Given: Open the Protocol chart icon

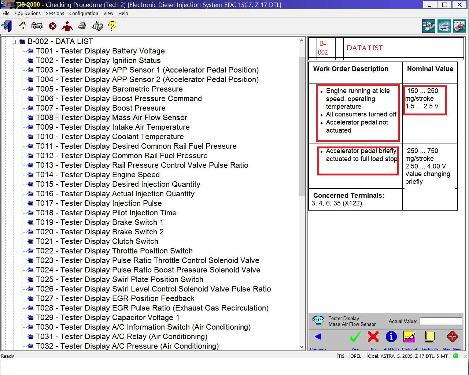Looking at the screenshot, I should click(409, 337).
